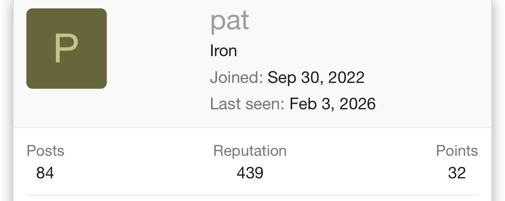Click the Last seen label
Screen dimensions: 505x201
(x=247, y=103)
